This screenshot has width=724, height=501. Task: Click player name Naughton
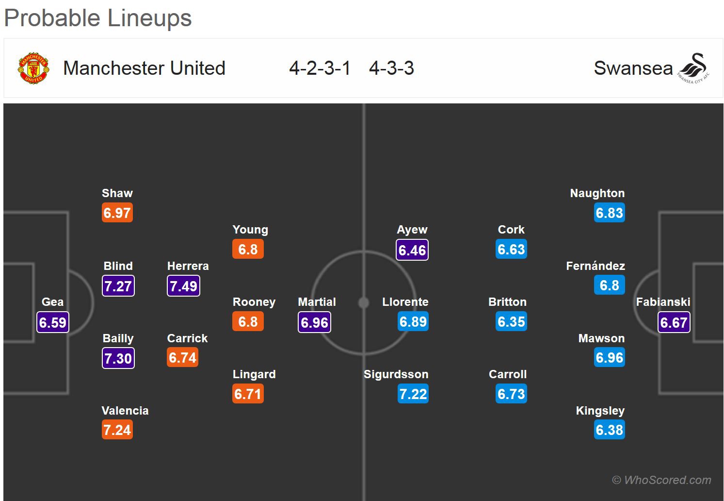pos(597,193)
